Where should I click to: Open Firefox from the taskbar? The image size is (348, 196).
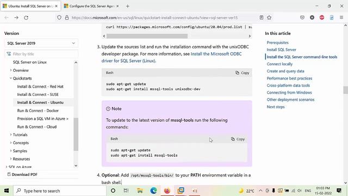[x=167, y=191]
